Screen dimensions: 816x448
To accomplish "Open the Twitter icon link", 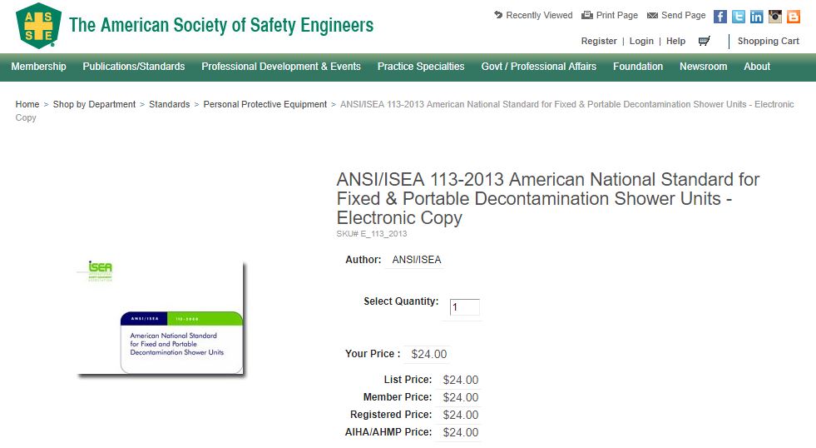I will (739, 17).
